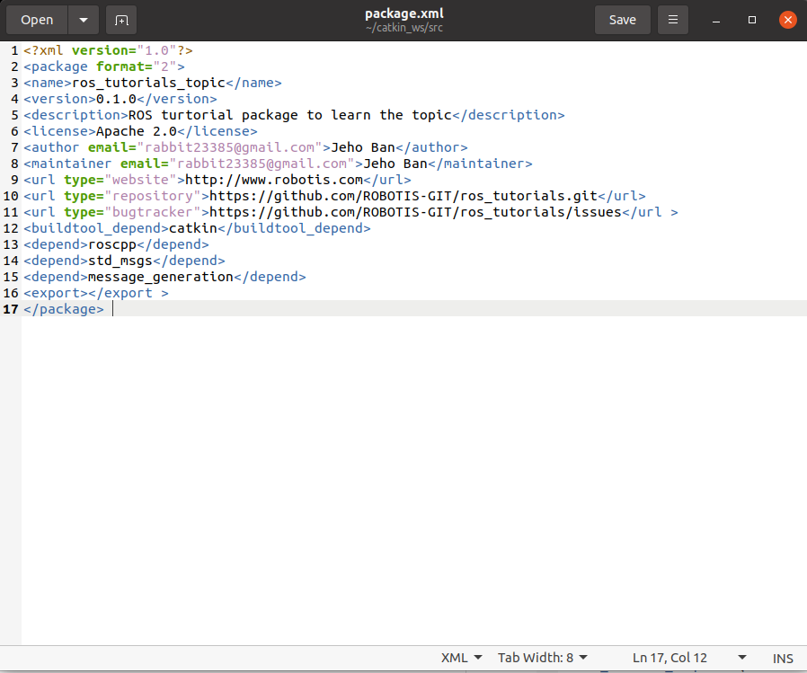The width and height of the screenshot is (807, 673).
Task: Click std_msgs dependency on line 14
Action: [120, 261]
